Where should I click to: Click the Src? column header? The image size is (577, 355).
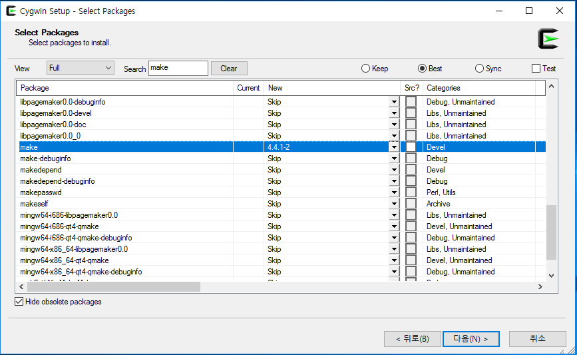point(411,88)
